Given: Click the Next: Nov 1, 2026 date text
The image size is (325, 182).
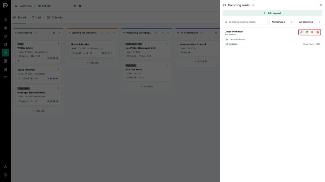Looking at the screenshot, I should tap(311, 44).
